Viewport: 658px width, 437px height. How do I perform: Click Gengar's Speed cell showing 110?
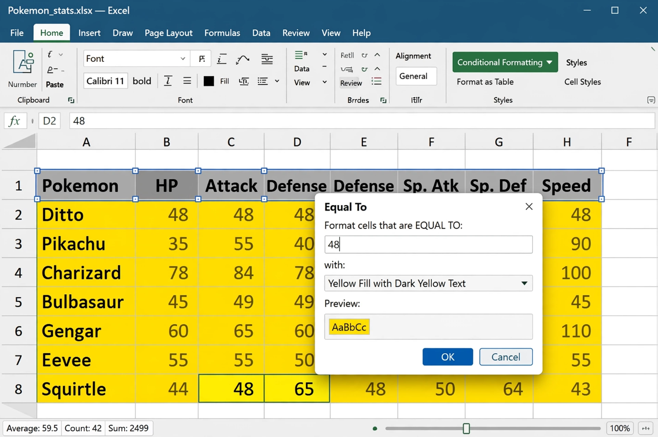pyautogui.click(x=567, y=331)
